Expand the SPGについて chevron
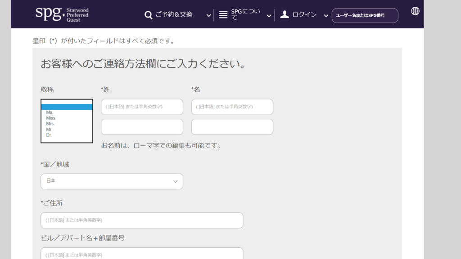 coord(269,16)
